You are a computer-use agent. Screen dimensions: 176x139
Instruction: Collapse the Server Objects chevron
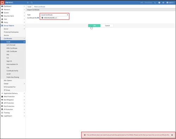pos(24,26)
